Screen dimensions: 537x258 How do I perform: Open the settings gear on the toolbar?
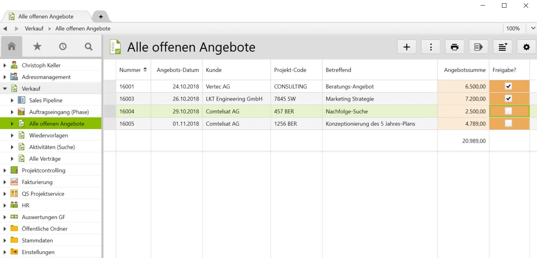pos(526,47)
